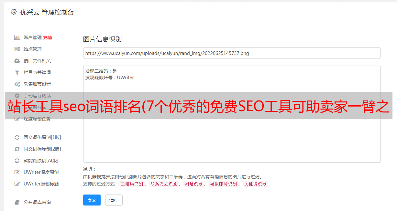Viewport: 397px width, 211px height.
Task: Focus the image URL input field
Action: tap(232, 53)
